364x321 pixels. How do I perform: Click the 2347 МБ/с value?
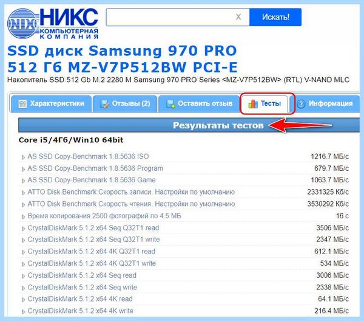pos(332,240)
